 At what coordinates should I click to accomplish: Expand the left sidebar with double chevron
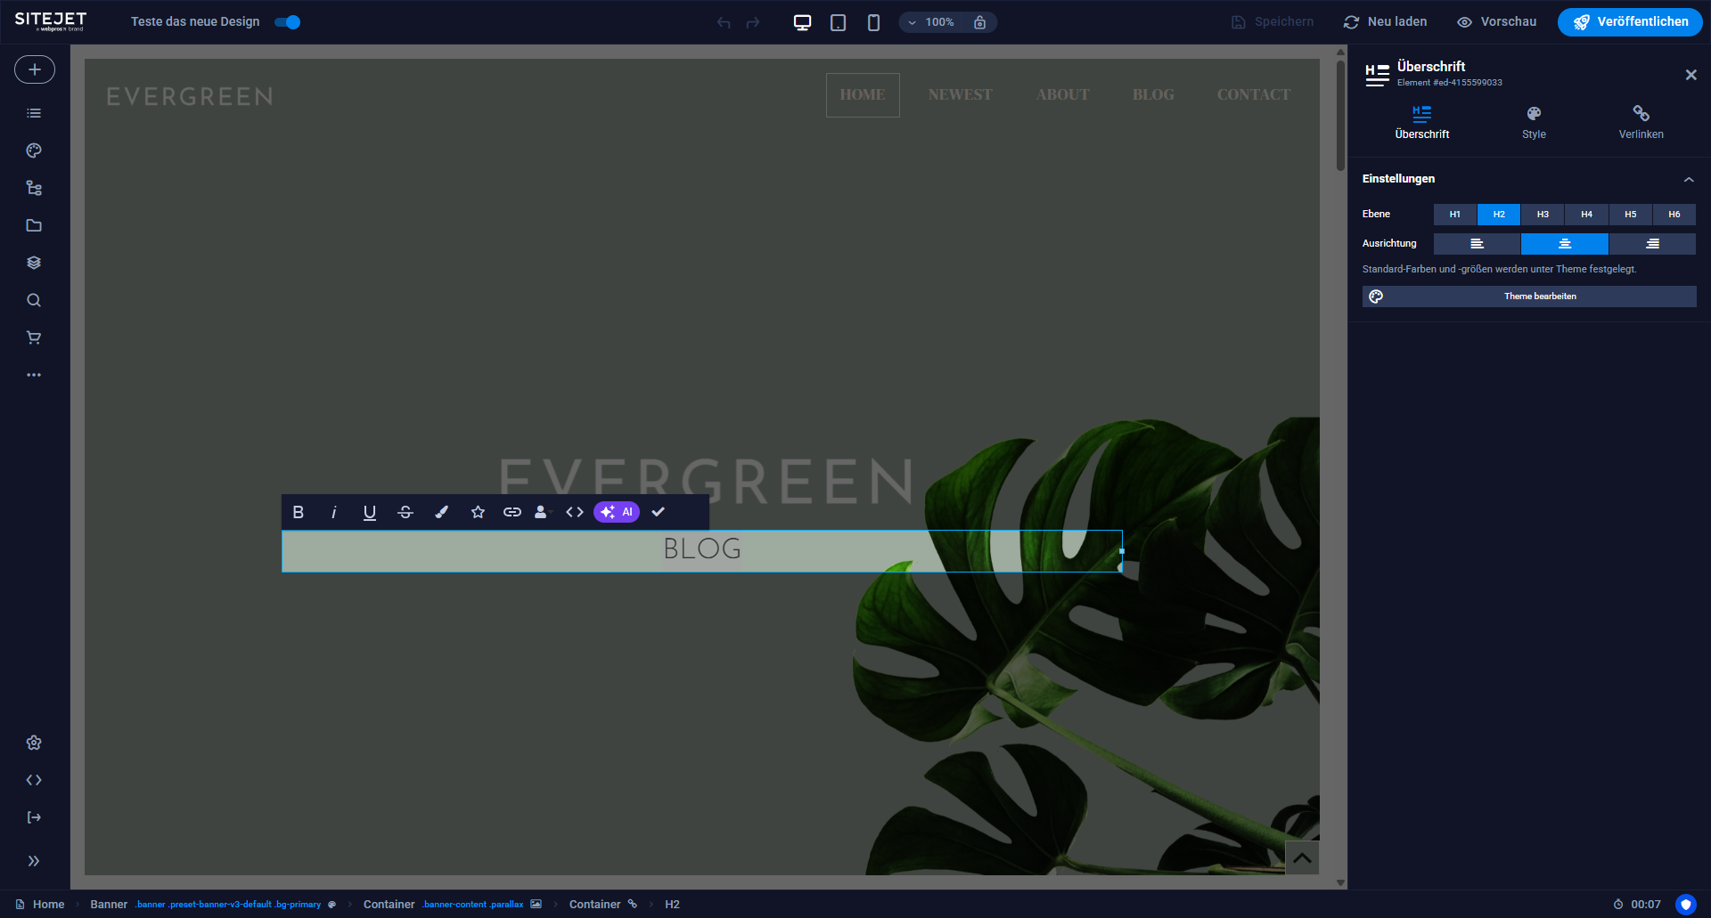(x=34, y=861)
